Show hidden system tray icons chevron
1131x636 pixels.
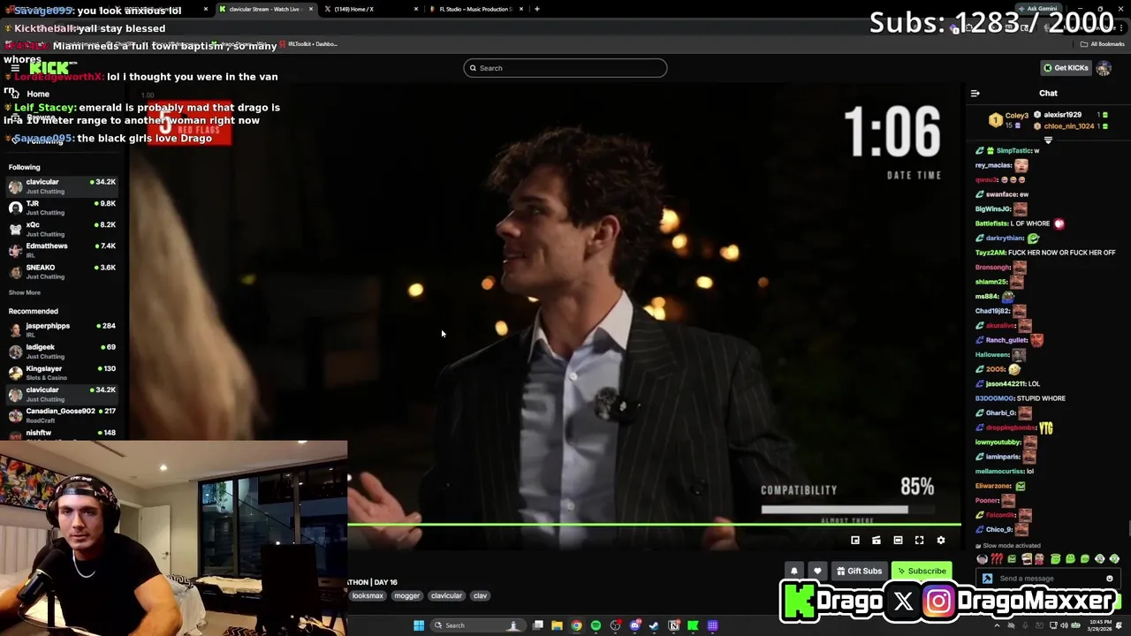(998, 625)
